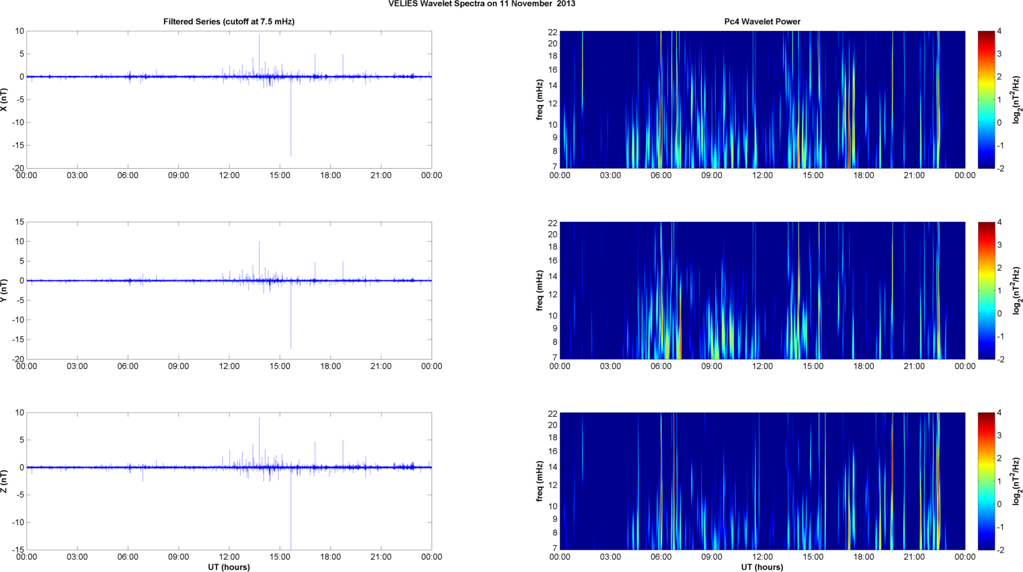Click the top colorbar's 'log2(nT²/Hz)' label
This screenshot has width=1023, height=572.
pos(1017,99)
